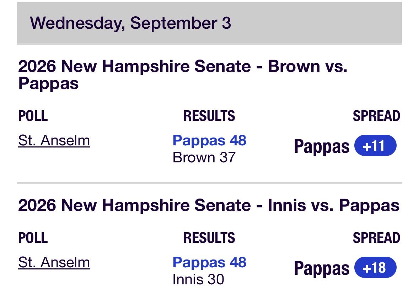Screen dimensions: 419x301
Task: Click the POLL column header in first table
Action: (x=33, y=116)
